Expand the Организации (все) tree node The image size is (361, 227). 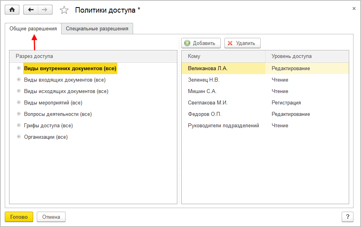19,137
